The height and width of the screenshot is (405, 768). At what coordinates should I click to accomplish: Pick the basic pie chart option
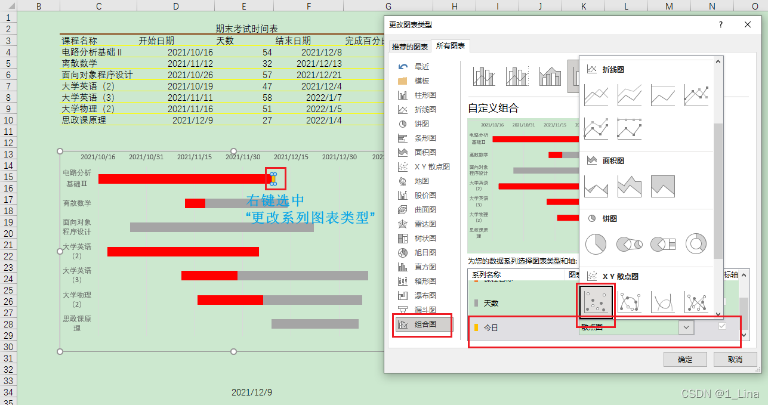pyautogui.click(x=596, y=243)
